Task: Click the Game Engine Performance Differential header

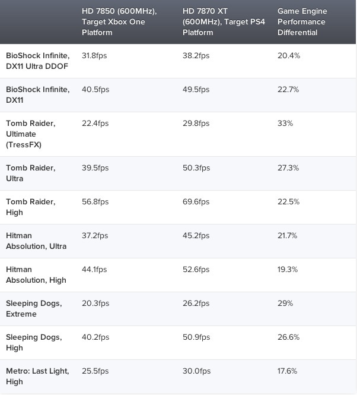Action: click(x=301, y=22)
